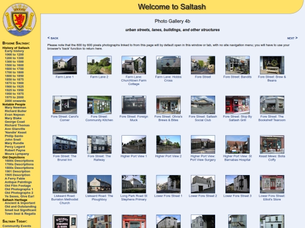
Task: Open the Stop By Saltash Grill thumbnail
Action: (x=237, y=105)
